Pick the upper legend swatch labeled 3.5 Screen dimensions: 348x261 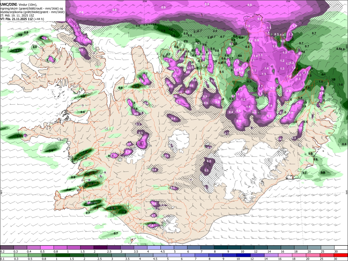coord(140,248)
